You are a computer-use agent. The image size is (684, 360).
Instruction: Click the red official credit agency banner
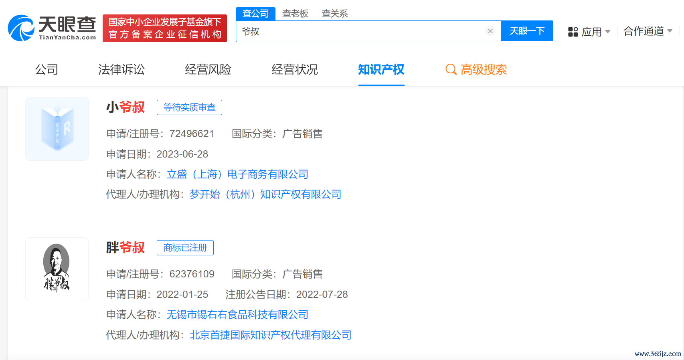tap(165, 28)
